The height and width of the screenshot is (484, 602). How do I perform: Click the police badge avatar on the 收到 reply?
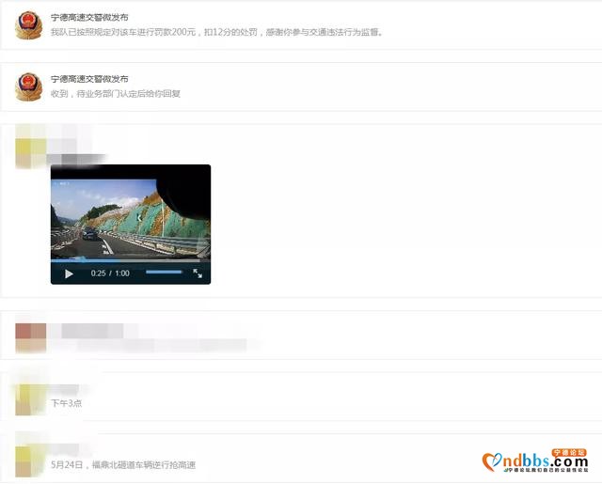(x=29, y=87)
